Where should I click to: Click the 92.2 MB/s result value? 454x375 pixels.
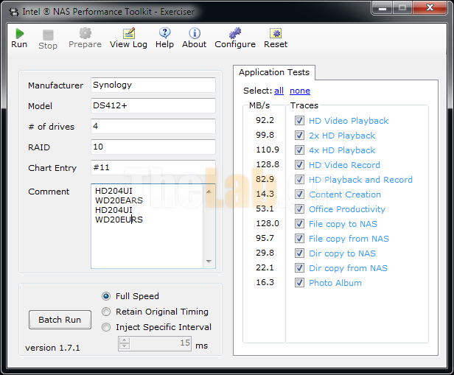click(x=265, y=120)
